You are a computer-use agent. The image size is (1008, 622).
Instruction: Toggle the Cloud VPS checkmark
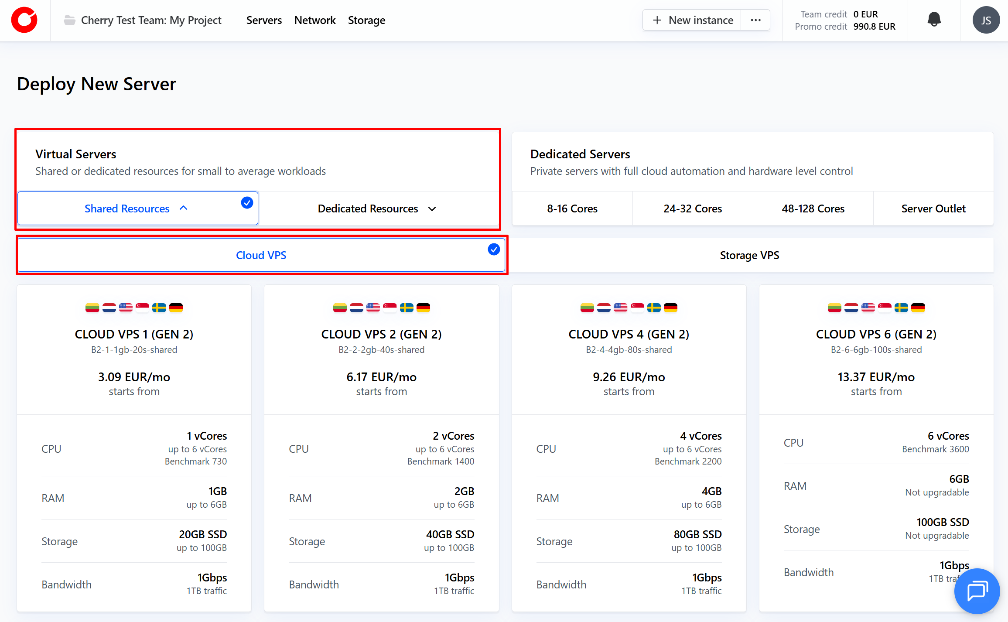tap(494, 249)
